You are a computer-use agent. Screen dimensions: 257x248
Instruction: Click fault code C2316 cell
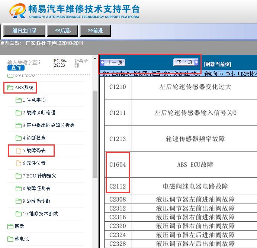[118, 217]
